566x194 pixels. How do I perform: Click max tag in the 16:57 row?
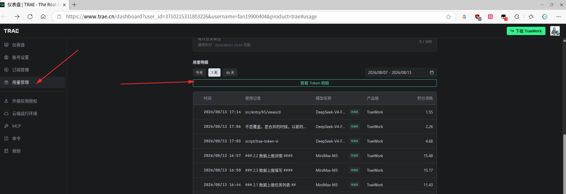(x=354, y=156)
